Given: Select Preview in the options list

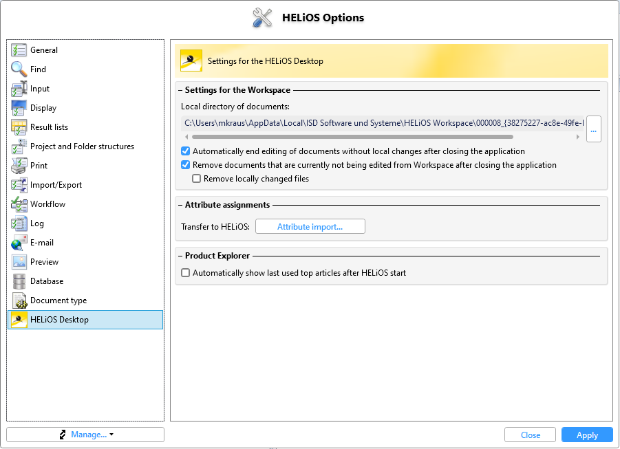Looking at the screenshot, I should tap(85, 262).
